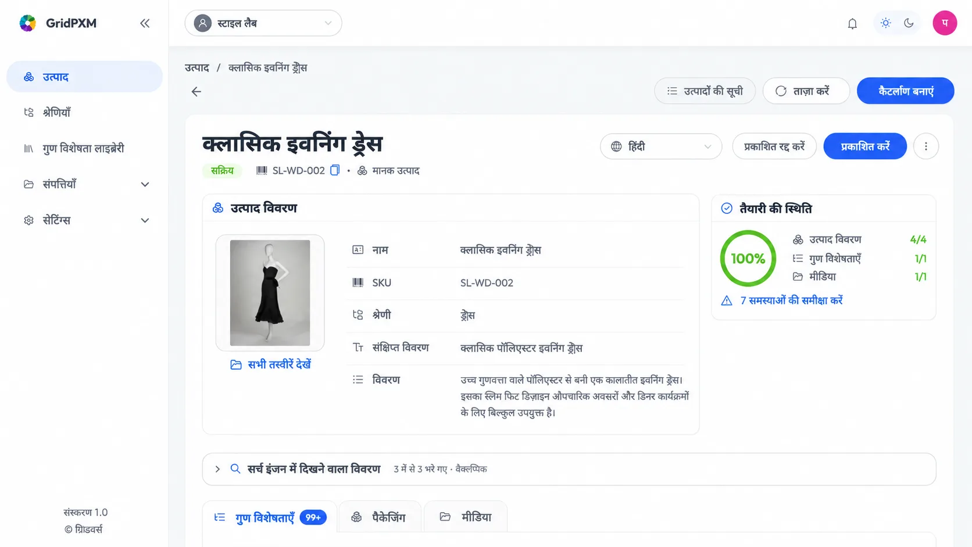Click the कैटलॉग बनाएं button
This screenshot has width=972, height=547.
coord(905,91)
